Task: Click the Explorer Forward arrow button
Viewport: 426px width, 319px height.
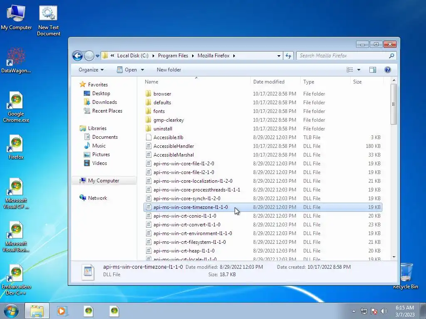Action: [x=89, y=56]
